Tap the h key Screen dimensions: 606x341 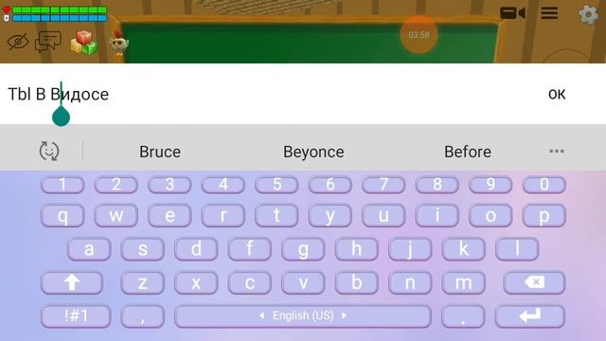click(x=356, y=249)
